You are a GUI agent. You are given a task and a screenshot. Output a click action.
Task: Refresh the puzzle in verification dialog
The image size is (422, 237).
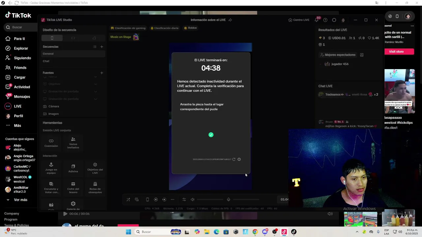(x=234, y=159)
